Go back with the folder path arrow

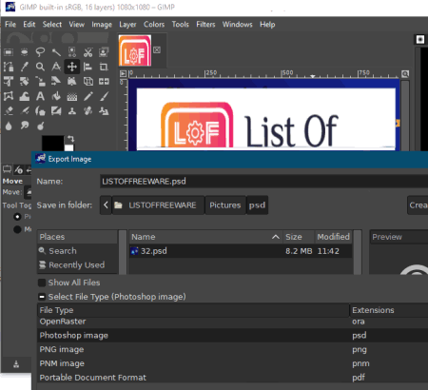coord(106,205)
